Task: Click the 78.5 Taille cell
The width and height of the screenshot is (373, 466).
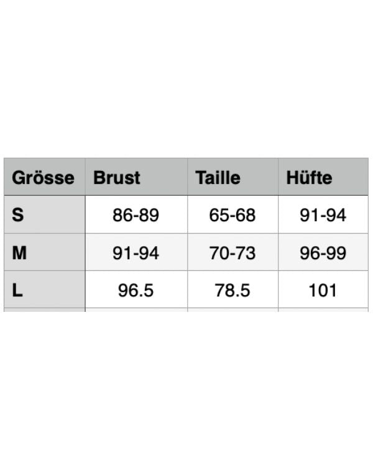Action: click(x=233, y=290)
